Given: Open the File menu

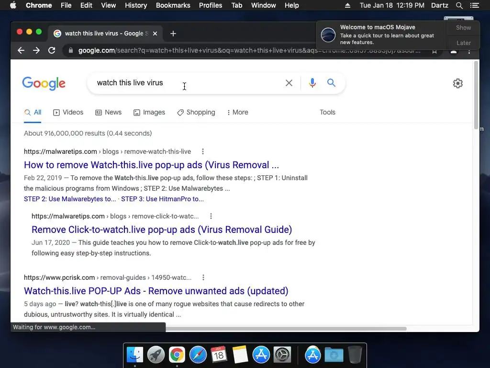Looking at the screenshot, I should pos(66,5).
